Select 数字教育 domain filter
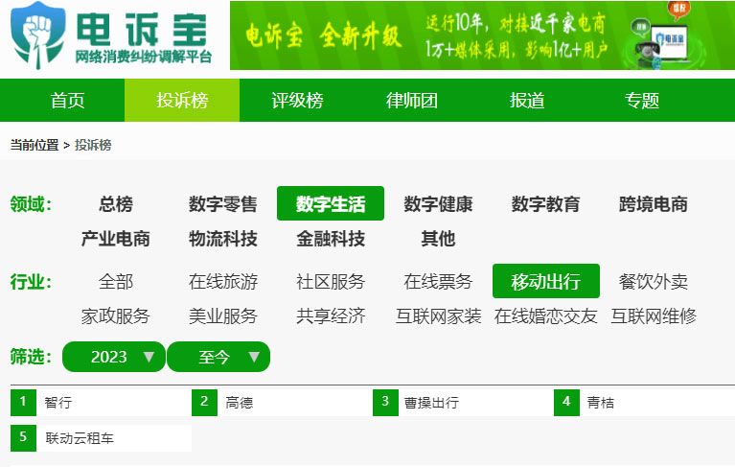 pos(545,204)
